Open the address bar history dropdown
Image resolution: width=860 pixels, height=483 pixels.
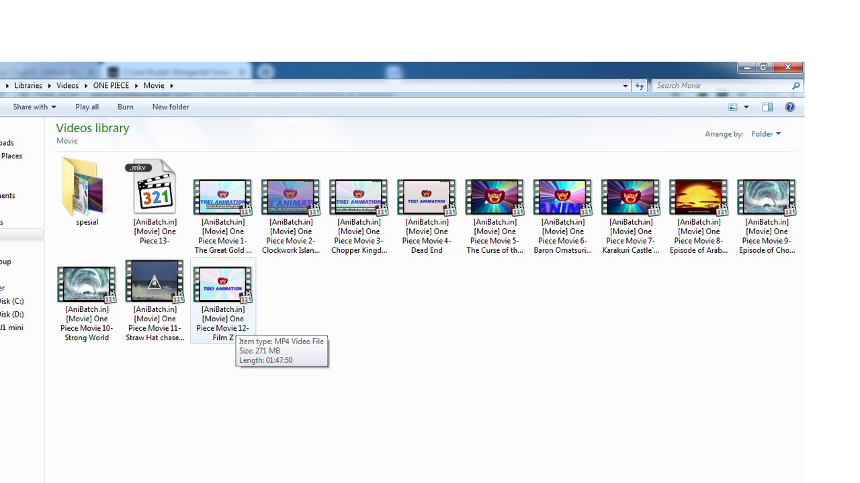coord(626,86)
